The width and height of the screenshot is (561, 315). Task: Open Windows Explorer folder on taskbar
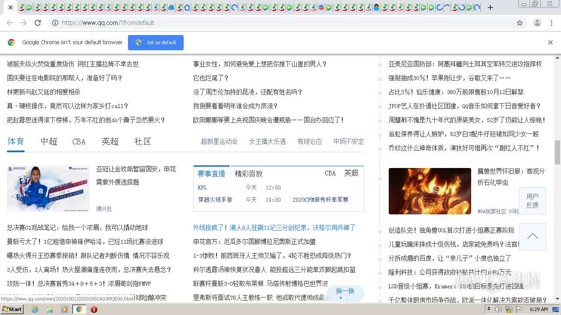(50, 309)
